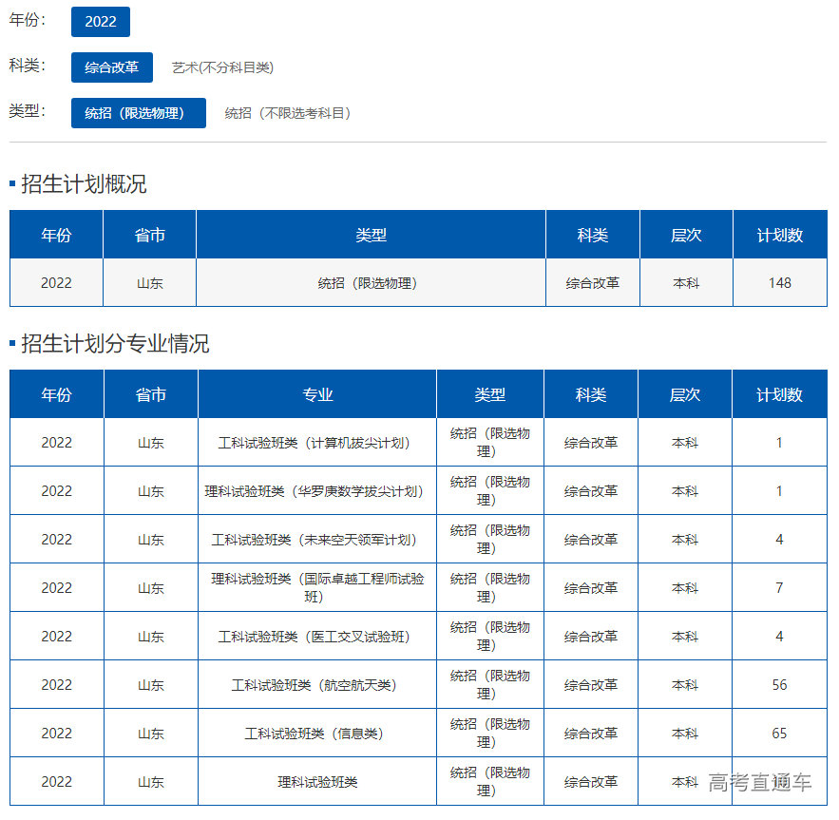The width and height of the screenshot is (839, 820).
Task: Click the 专业 column header
Action: tap(317, 394)
